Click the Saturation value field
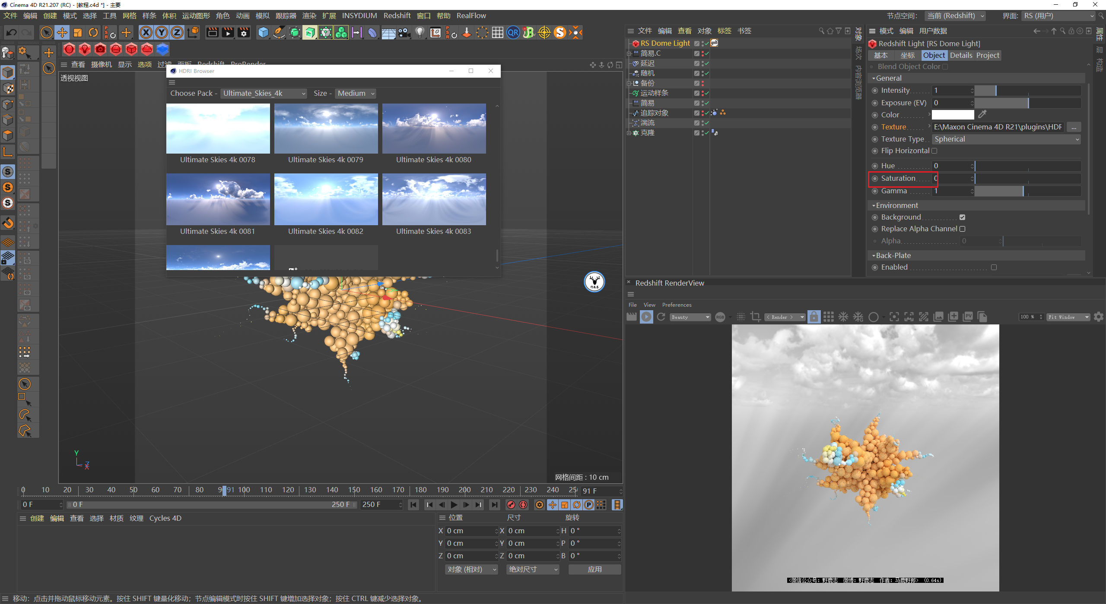This screenshot has height=604, width=1106. point(952,179)
